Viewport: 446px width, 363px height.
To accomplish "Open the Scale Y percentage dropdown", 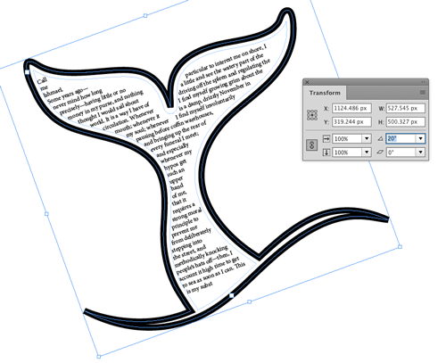I will point(367,153).
